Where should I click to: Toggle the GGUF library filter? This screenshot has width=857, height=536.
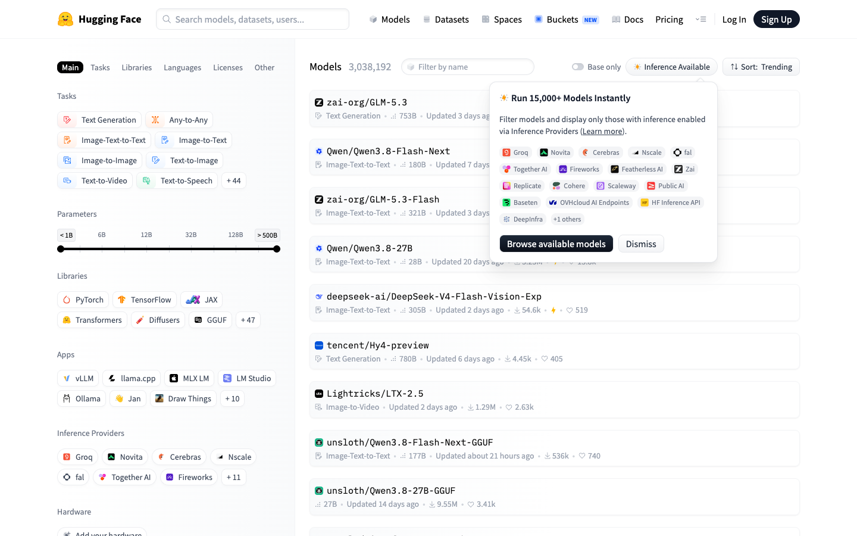click(x=210, y=320)
